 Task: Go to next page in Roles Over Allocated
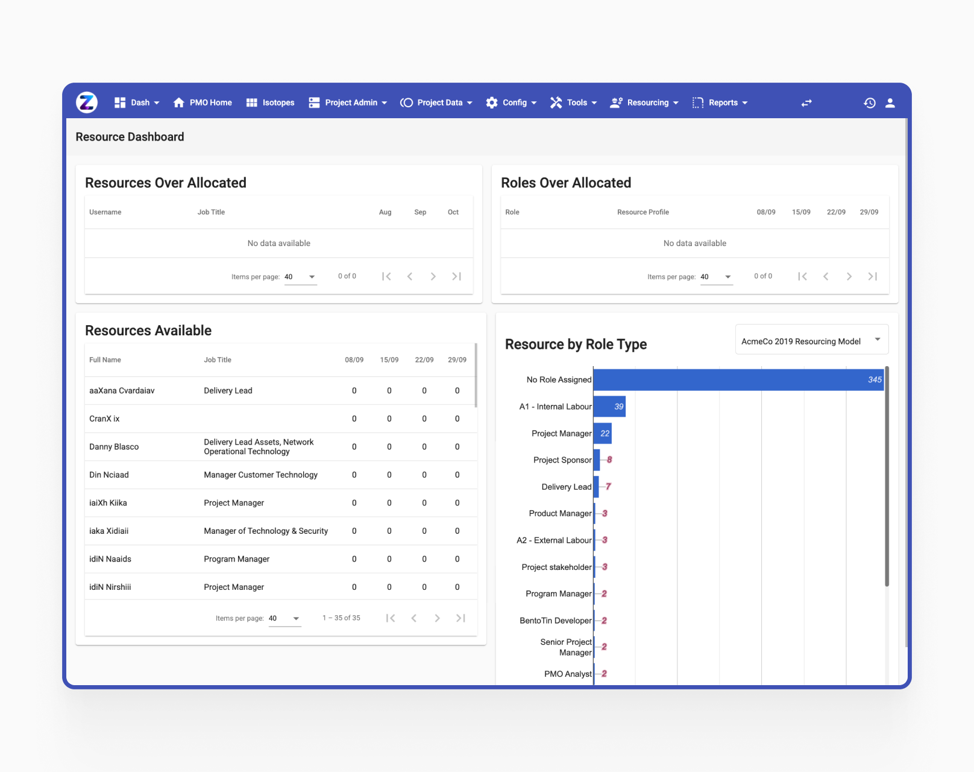(849, 276)
